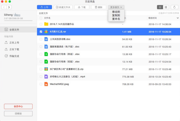Image resolution: width=180 pixels, height=121 pixels.
Task: Create a new folder with 新建文件夹
Action: (x=63, y=7)
